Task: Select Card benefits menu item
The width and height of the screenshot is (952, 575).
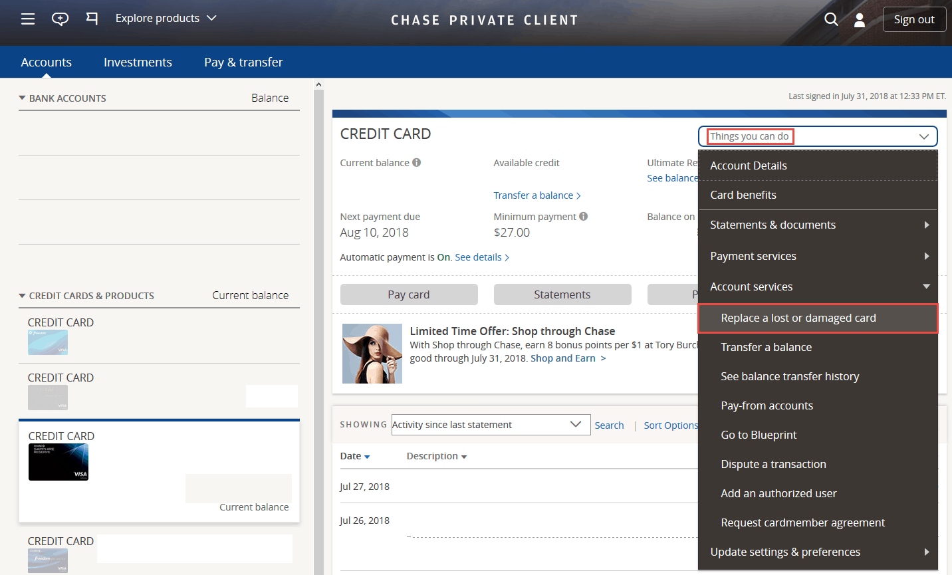Action: pyautogui.click(x=818, y=195)
